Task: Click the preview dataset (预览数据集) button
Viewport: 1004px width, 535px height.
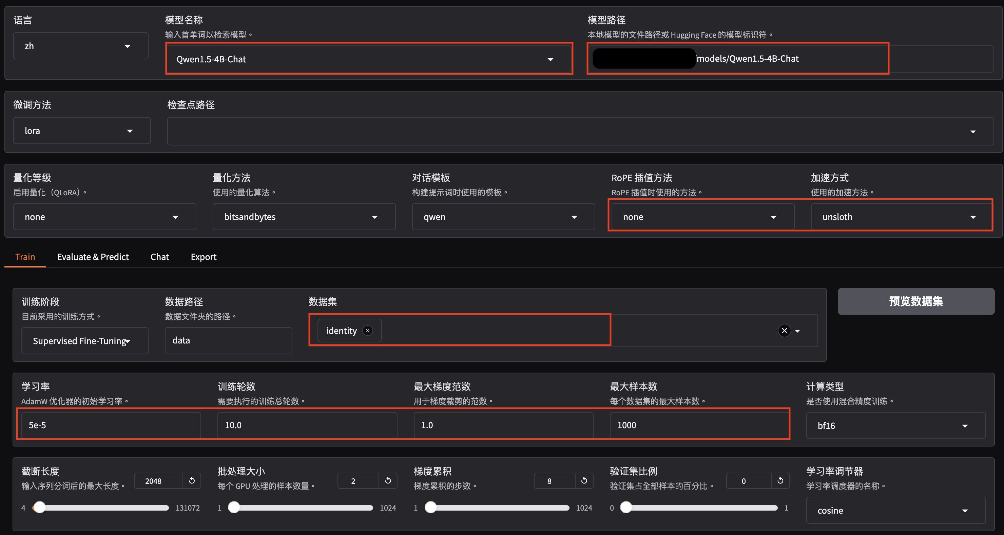Action: point(915,301)
